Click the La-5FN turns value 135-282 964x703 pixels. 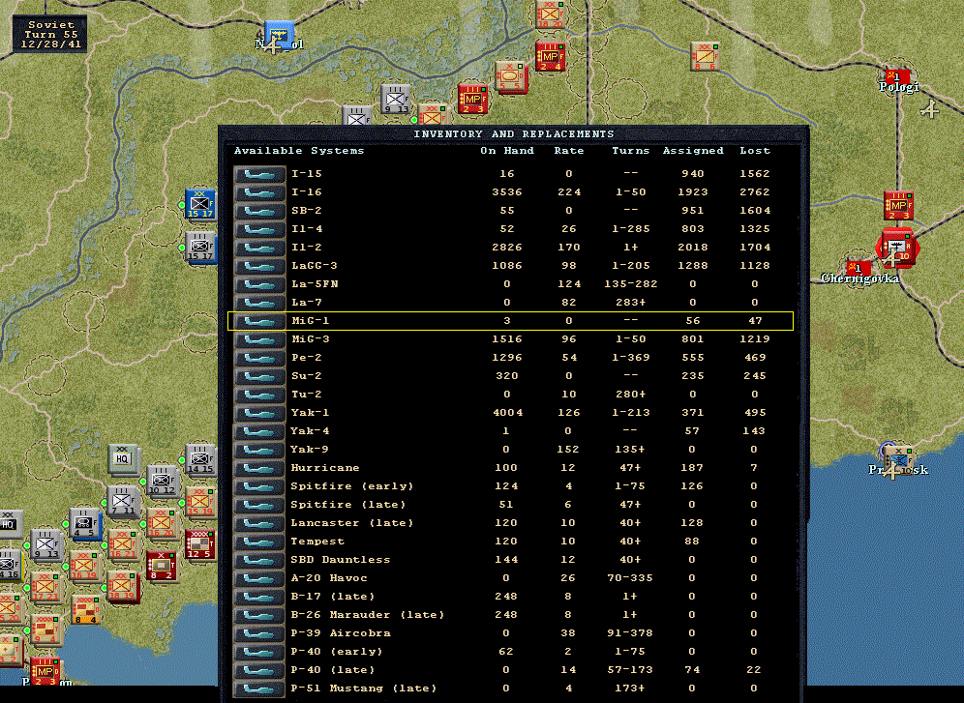pyautogui.click(x=631, y=284)
